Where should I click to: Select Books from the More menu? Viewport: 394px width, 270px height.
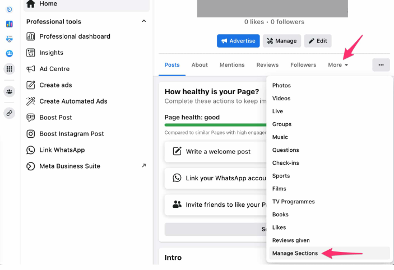(x=330, y=215)
